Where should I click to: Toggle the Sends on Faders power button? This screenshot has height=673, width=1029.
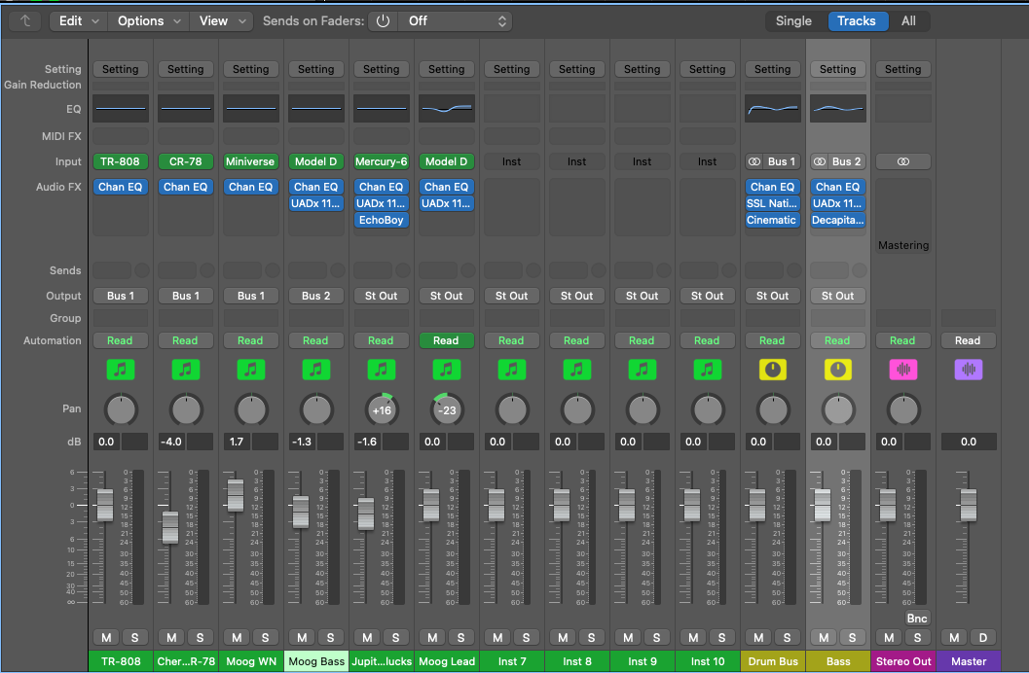(382, 20)
